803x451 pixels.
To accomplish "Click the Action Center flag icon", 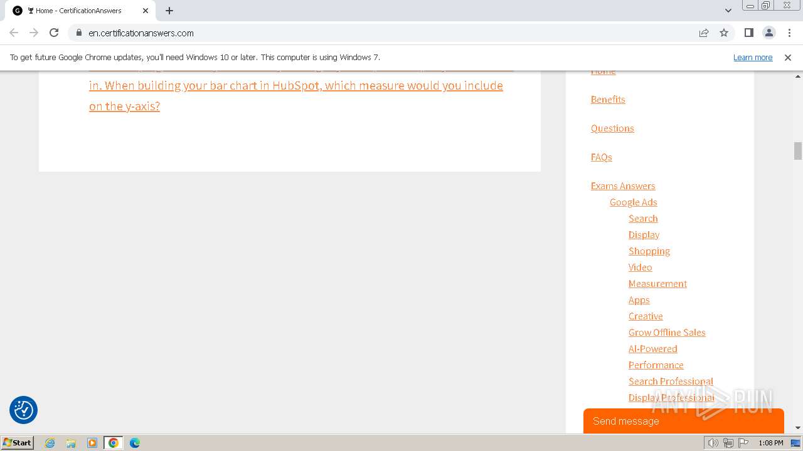I will coord(743,443).
